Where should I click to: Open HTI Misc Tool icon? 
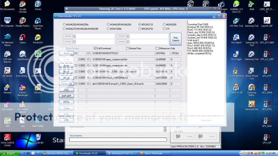click(236, 22)
